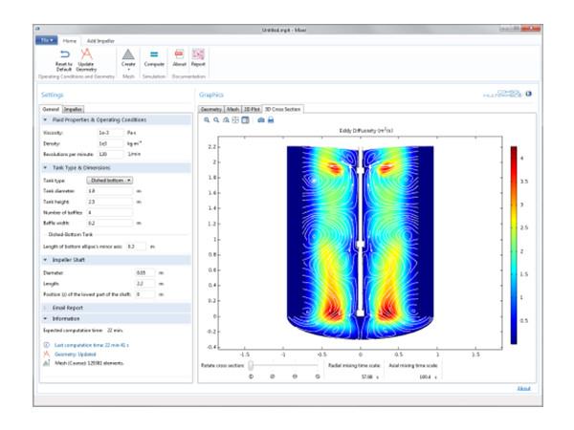Click the Tank height input field
Screen dimensions: 574x430
click(110, 202)
